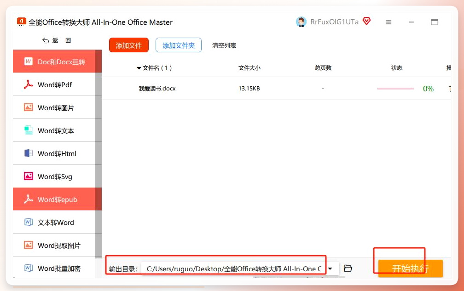
Task: Click the Word转Pdf Acrobat icon
Action: (x=29, y=84)
